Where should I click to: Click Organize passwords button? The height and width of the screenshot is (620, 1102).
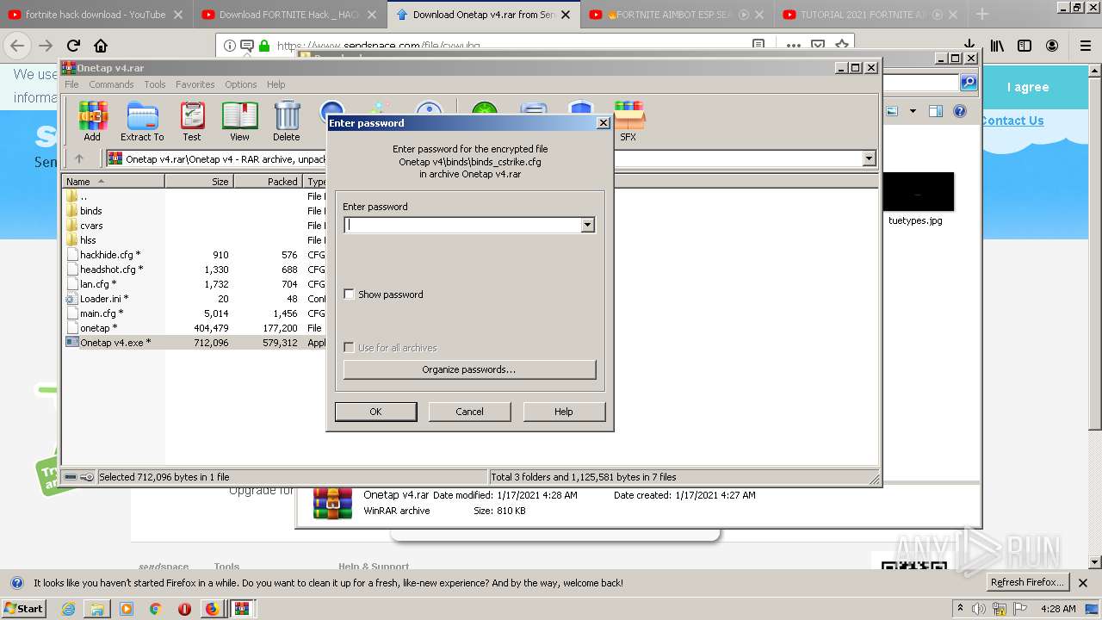coord(469,369)
